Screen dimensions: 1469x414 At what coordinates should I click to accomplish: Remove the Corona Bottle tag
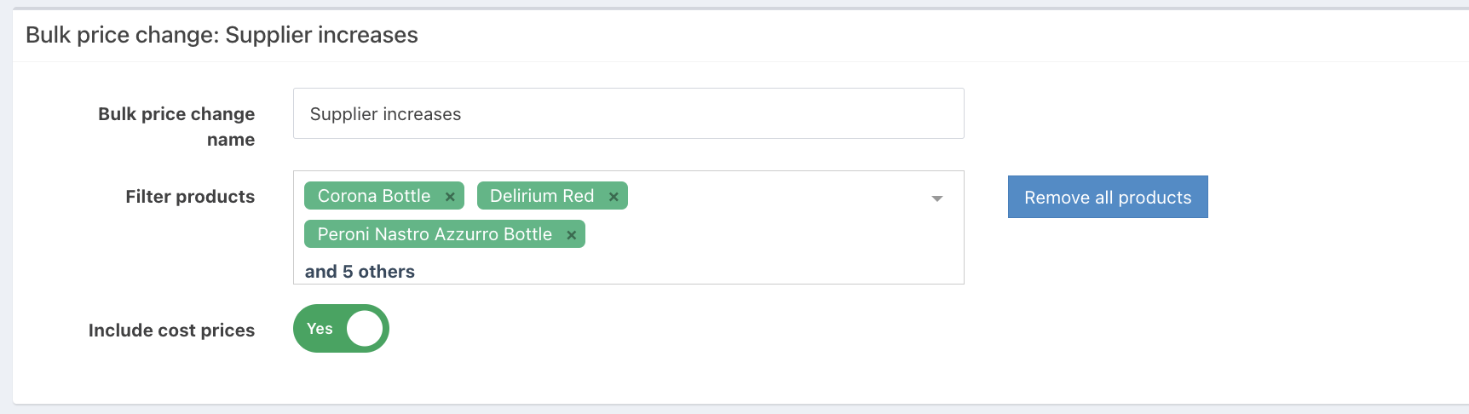(450, 197)
